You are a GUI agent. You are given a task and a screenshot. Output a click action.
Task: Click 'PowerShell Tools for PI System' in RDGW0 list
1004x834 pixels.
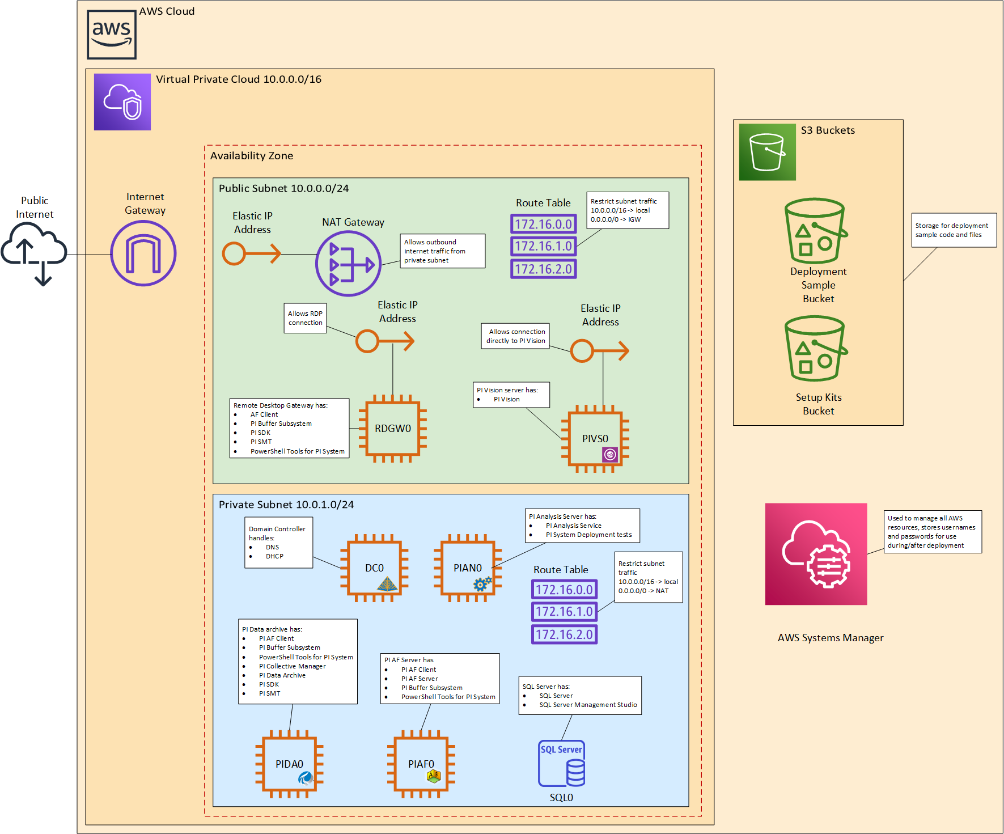[x=298, y=451]
